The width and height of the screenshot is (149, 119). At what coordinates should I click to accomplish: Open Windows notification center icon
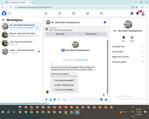(x=145, y=112)
